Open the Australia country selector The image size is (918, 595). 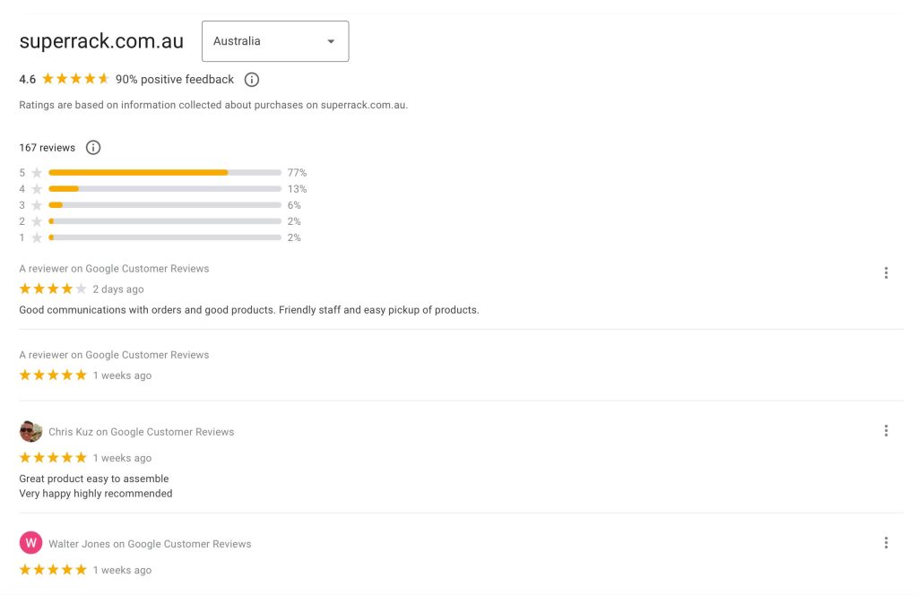(274, 40)
